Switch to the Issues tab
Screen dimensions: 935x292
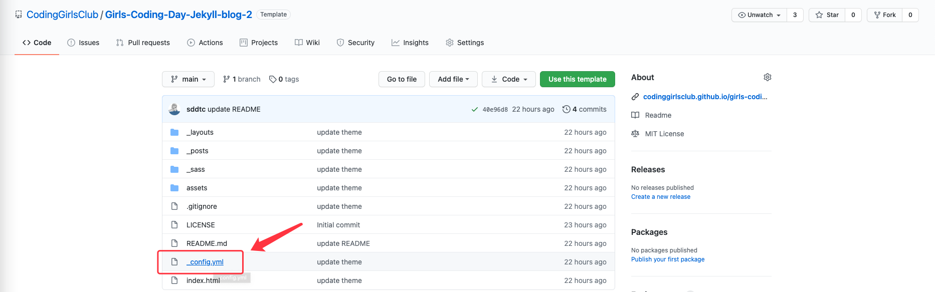point(83,43)
